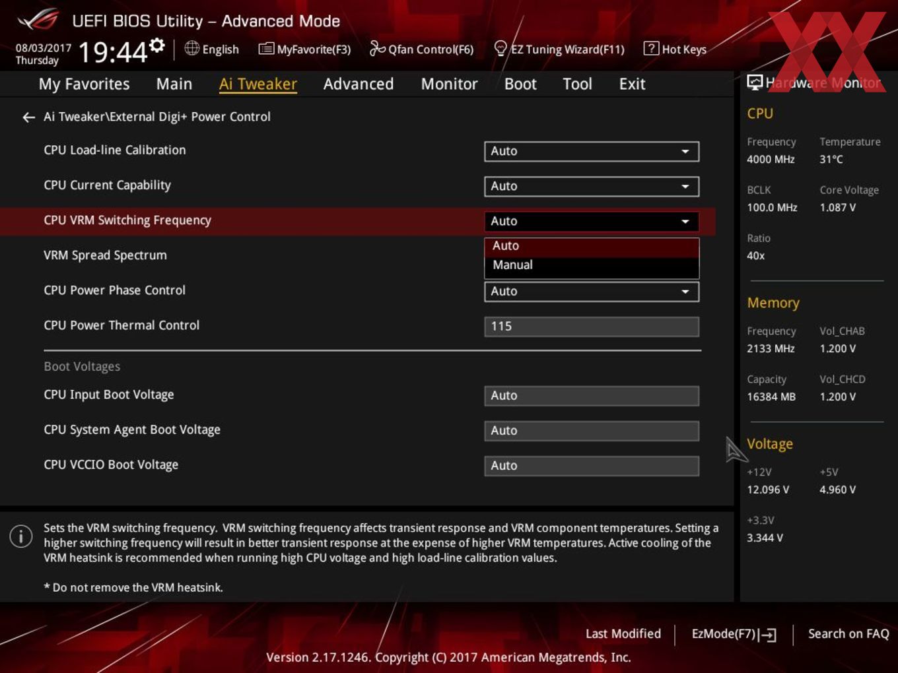Choose Manual in the open dropdown list

tap(592, 265)
